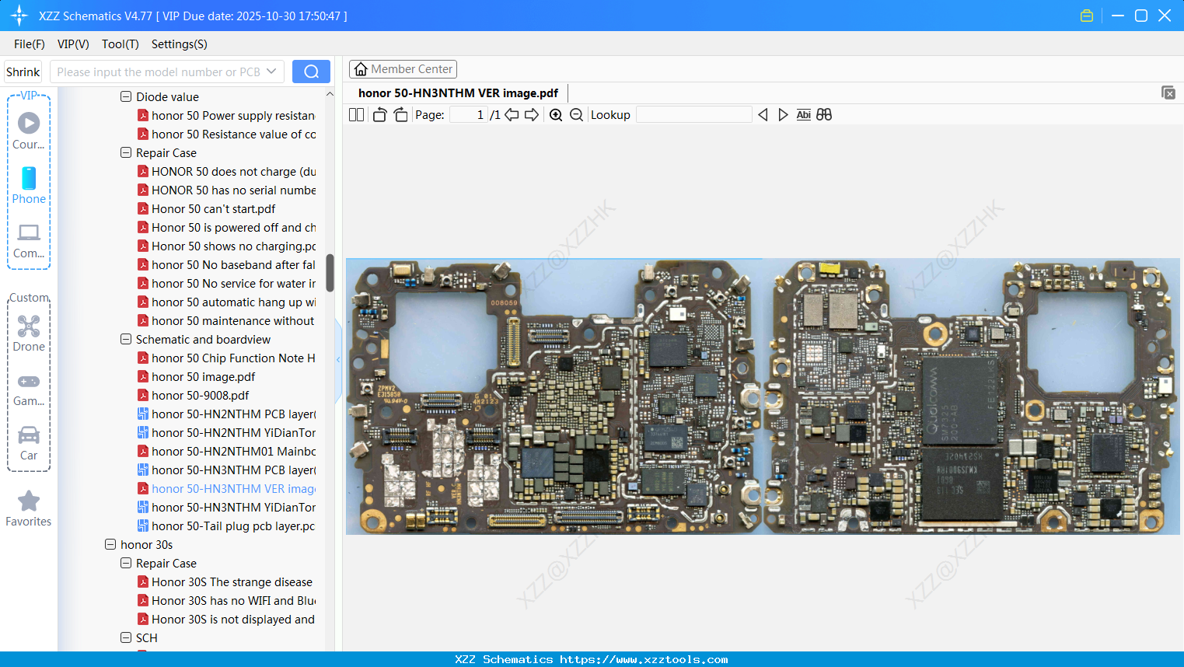The height and width of the screenshot is (667, 1184).
Task: Open honor 50-HN2NTHM PCB layer file
Action: click(226, 414)
